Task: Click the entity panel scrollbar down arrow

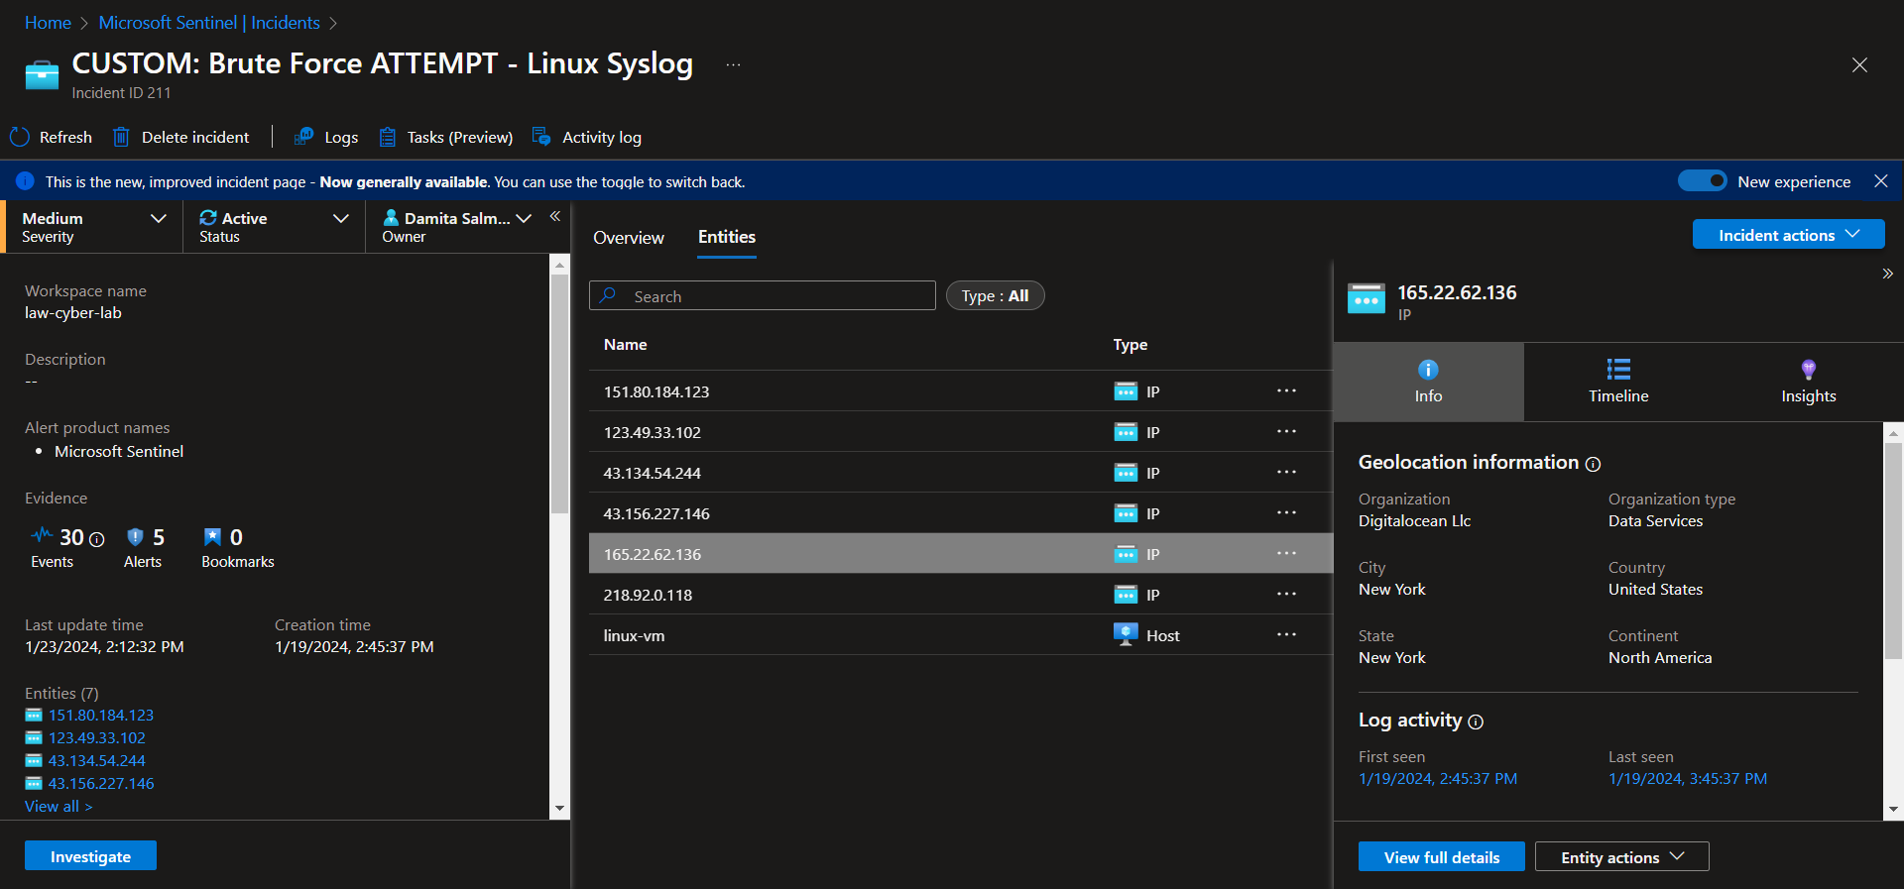Action: click(x=1893, y=810)
